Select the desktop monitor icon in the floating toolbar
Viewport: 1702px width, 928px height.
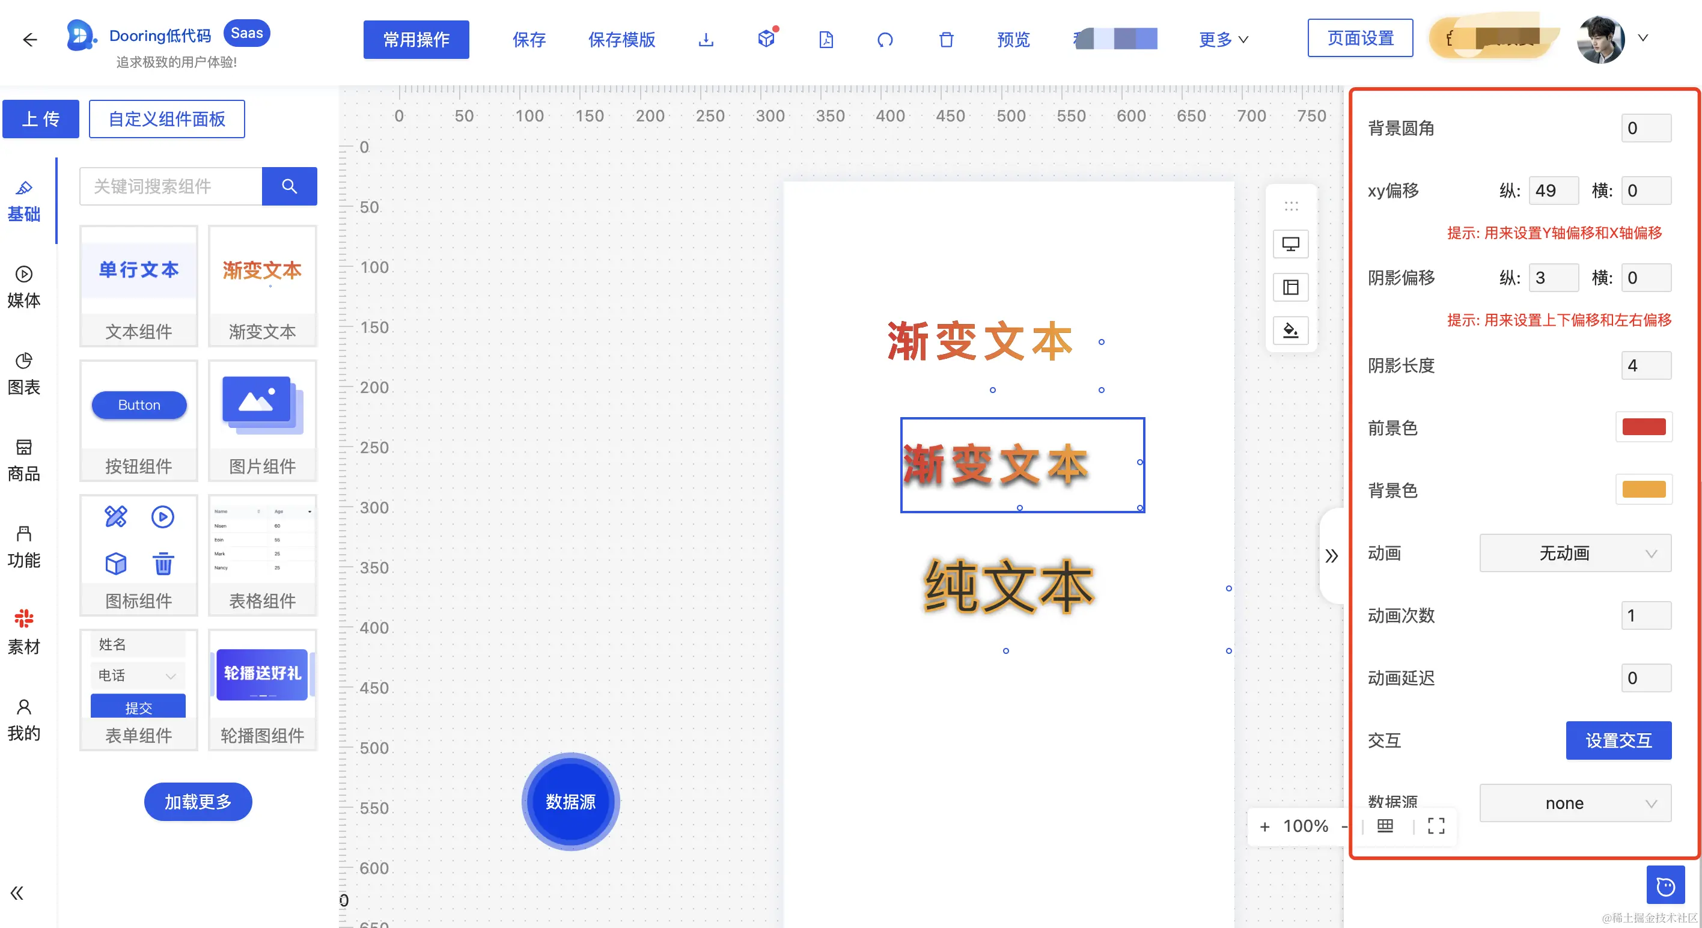pyautogui.click(x=1290, y=245)
